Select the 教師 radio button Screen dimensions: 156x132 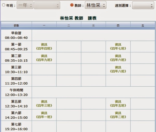pos(72,5)
